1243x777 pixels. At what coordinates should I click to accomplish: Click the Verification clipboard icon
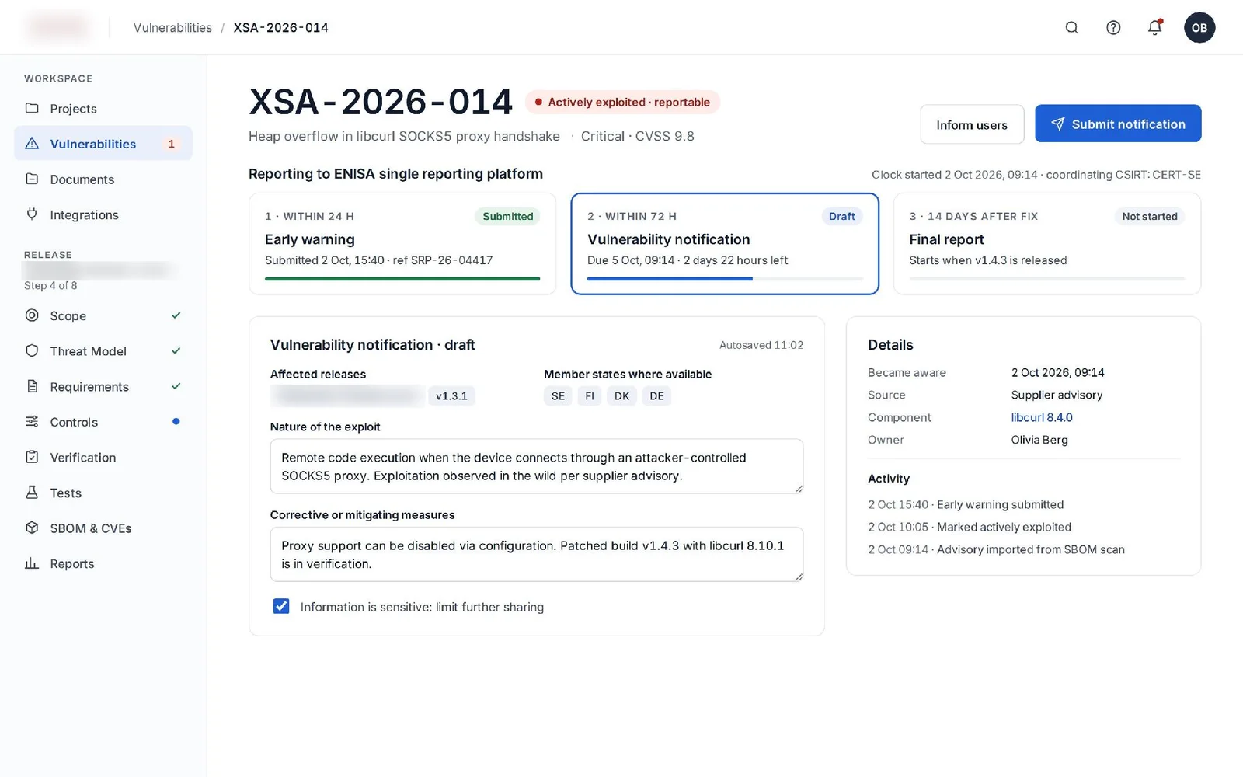32,457
